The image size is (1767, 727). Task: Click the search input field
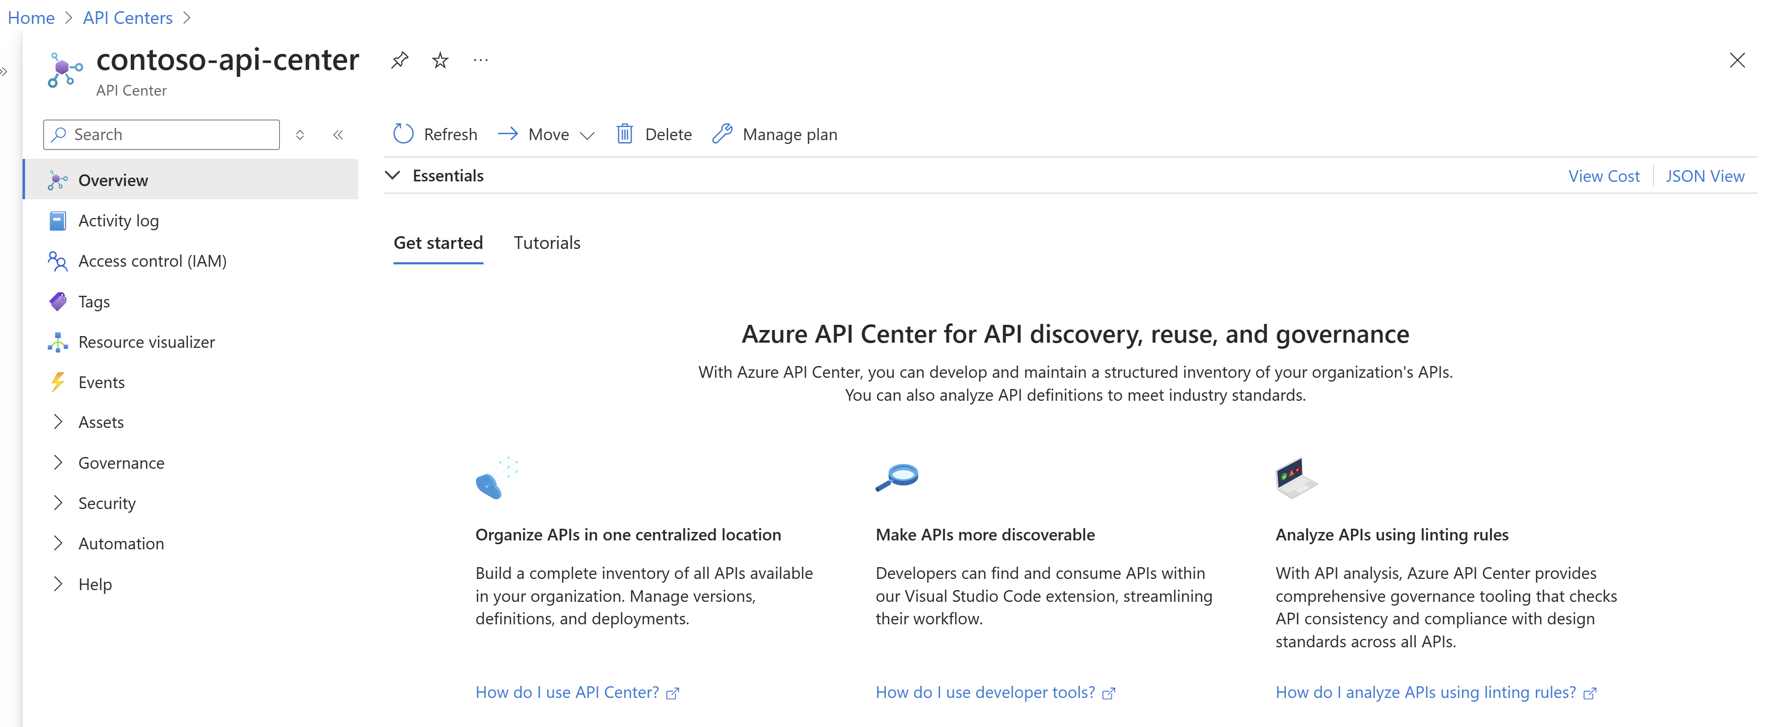162,134
